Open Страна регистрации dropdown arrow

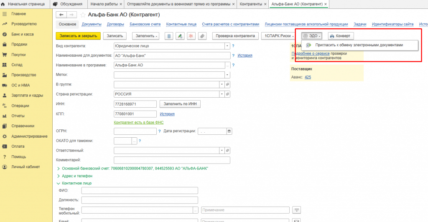(x=222, y=94)
